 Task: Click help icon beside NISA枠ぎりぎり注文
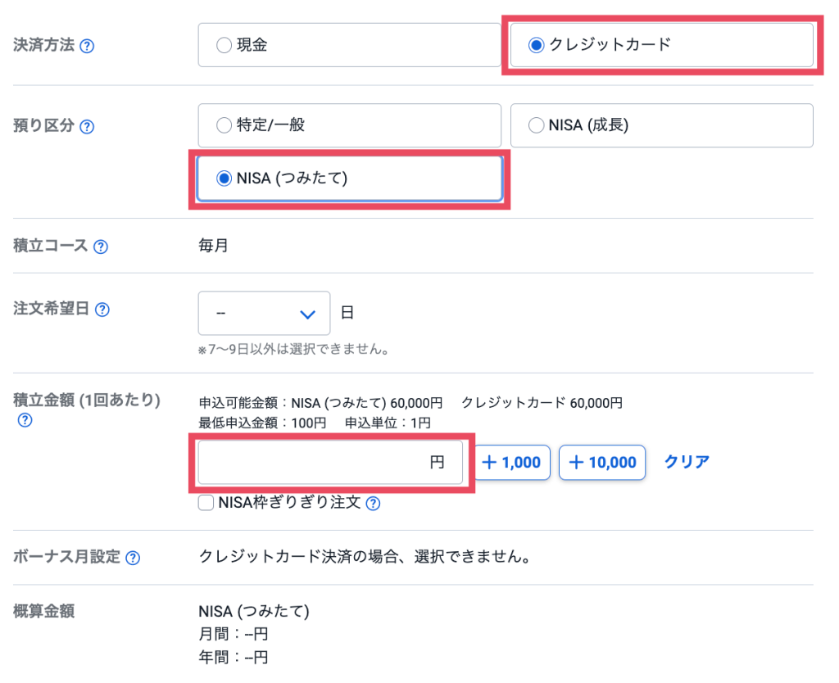373,504
